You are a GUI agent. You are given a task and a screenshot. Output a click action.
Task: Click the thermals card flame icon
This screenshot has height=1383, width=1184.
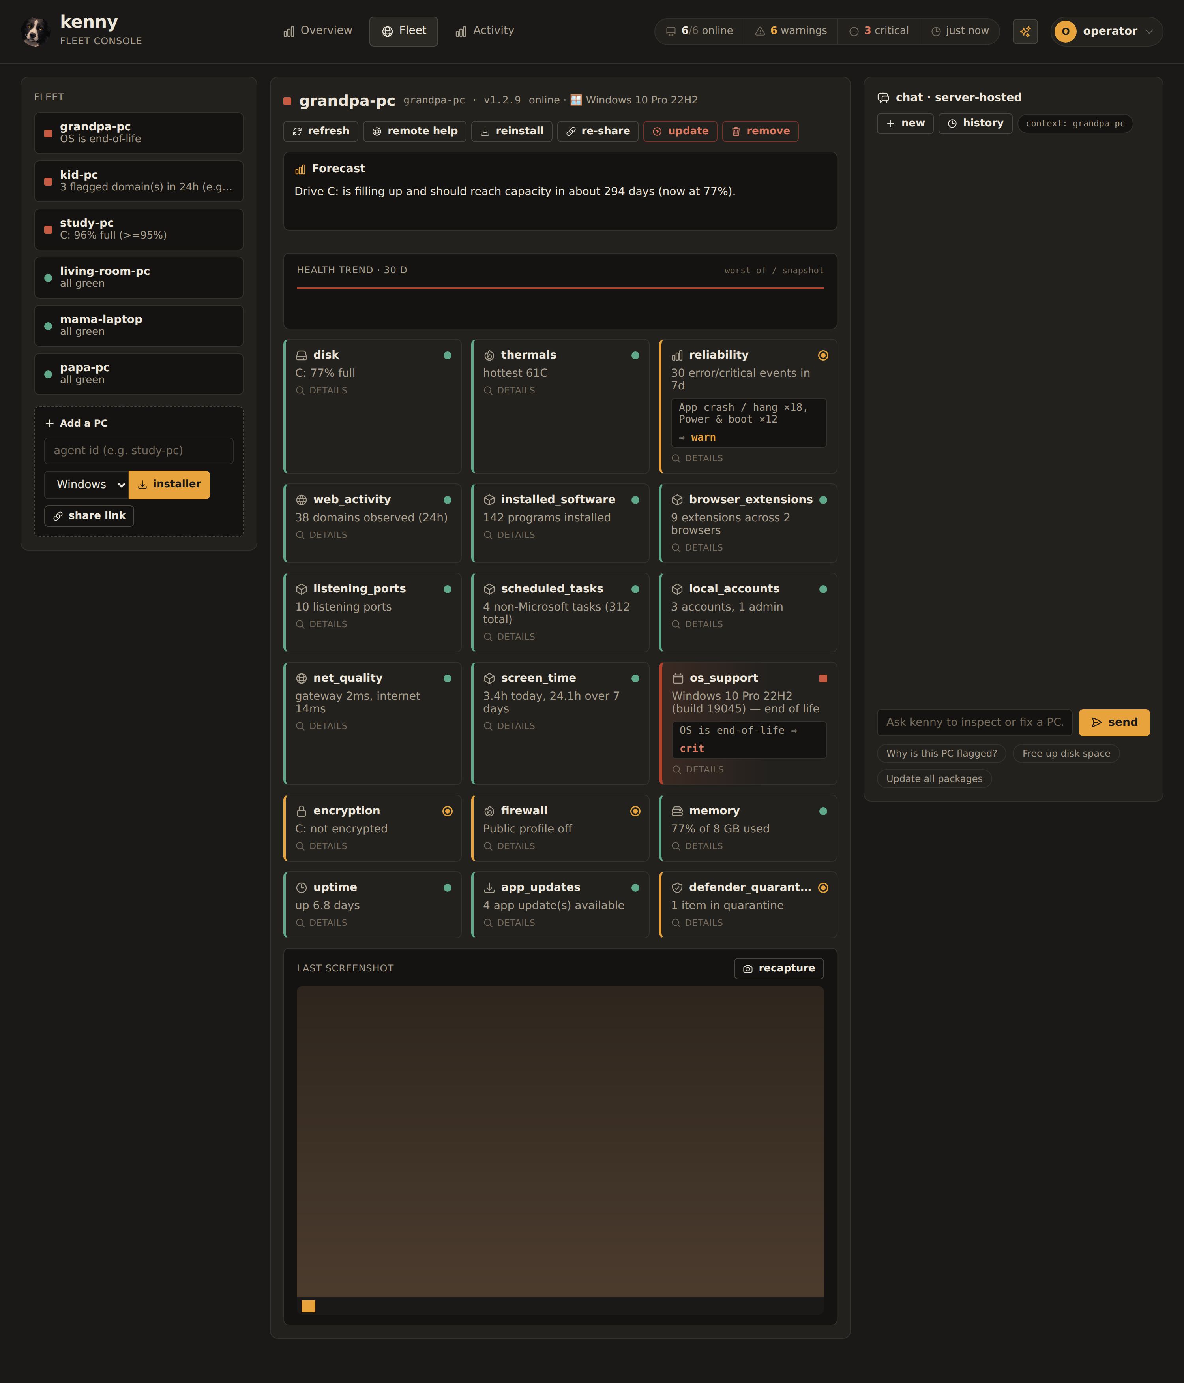pos(489,355)
